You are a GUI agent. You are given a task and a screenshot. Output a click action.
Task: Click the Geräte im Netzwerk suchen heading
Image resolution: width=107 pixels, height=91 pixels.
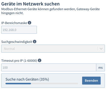(30, 4)
